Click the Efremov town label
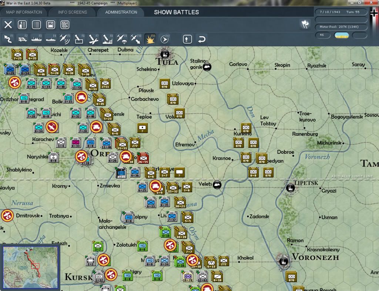Image resolution: width=379 pixels, height=291 pixels. (x=185, y=145)
